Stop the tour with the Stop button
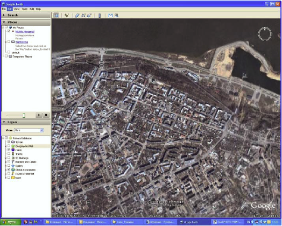 pos(46,115)
